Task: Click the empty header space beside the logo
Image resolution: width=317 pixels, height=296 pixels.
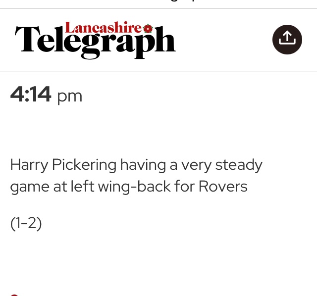Action: [223, 40]
